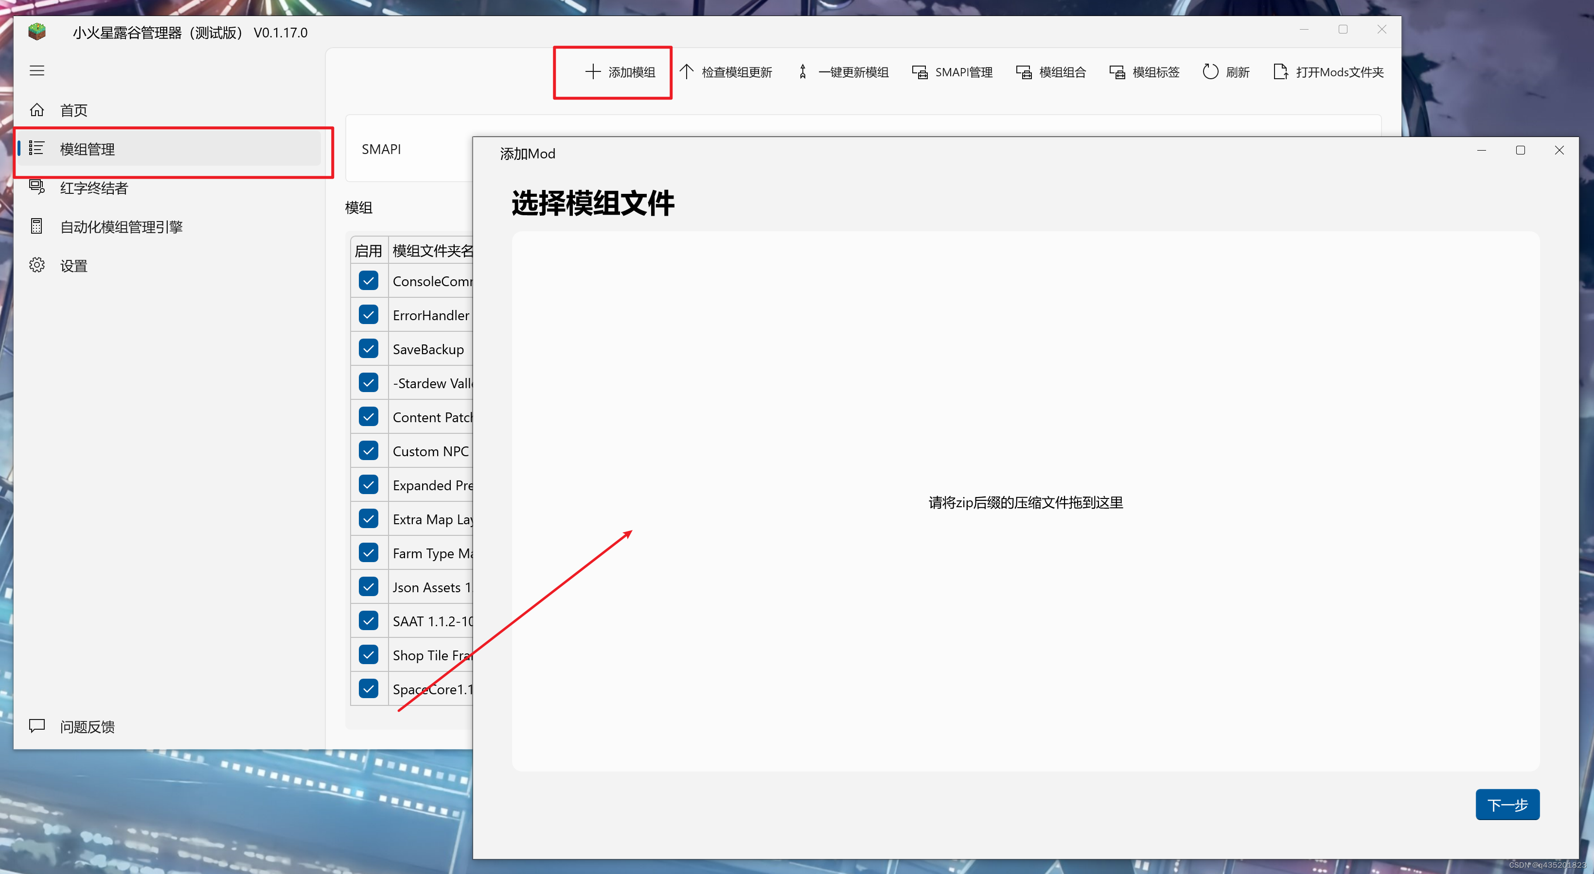Open 模组标签 toolbar icon
Image resolution: width=1594 pixels, height=874 pixels.
[x=1117, y=72]
